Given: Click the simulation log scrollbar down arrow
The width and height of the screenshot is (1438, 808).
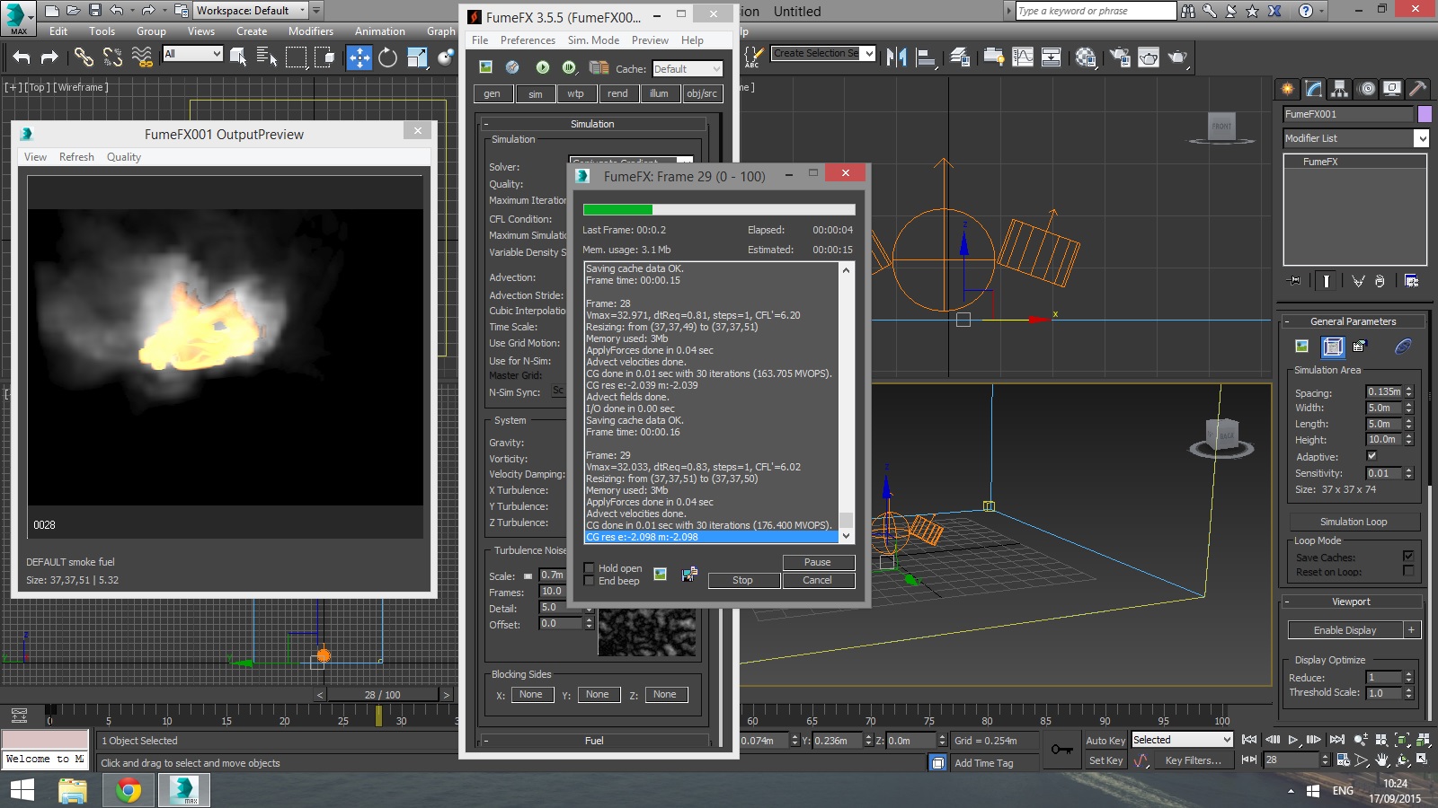Looking at the screenshot, I should tap(846, 536).
